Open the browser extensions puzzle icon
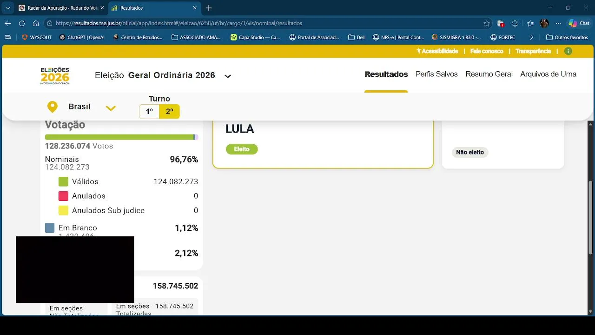This screenshot has height=335, width=595. pyautogui.click(x=515, y=23)
